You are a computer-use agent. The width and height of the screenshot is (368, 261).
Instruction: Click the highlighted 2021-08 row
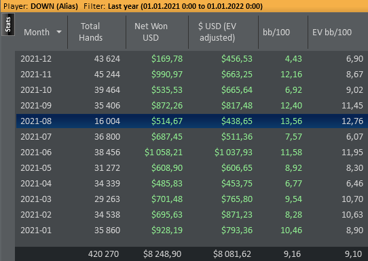coord(191,121)
